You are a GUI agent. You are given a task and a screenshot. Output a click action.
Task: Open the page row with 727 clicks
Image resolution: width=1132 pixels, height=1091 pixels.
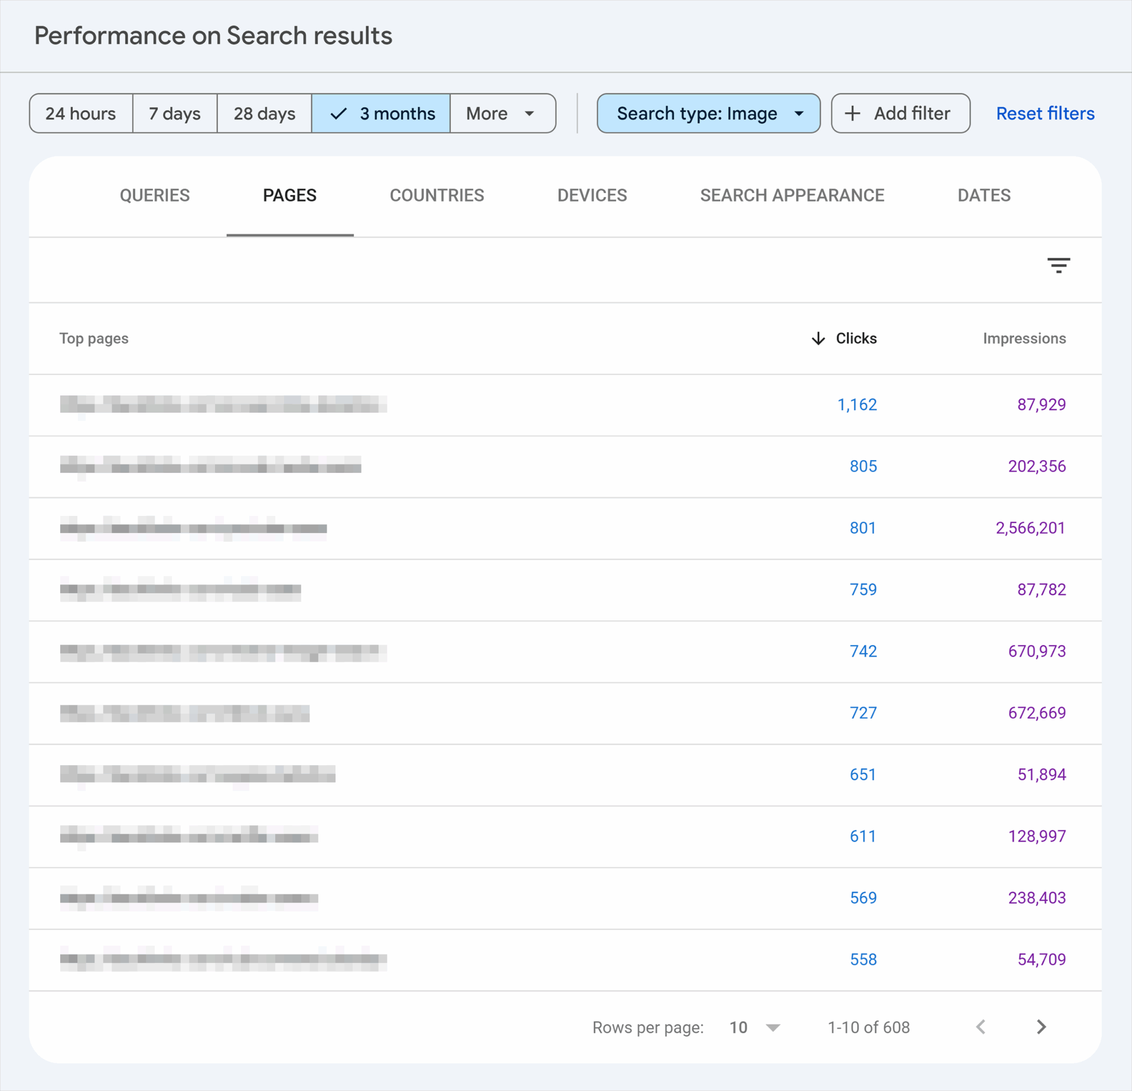(565, 714)
